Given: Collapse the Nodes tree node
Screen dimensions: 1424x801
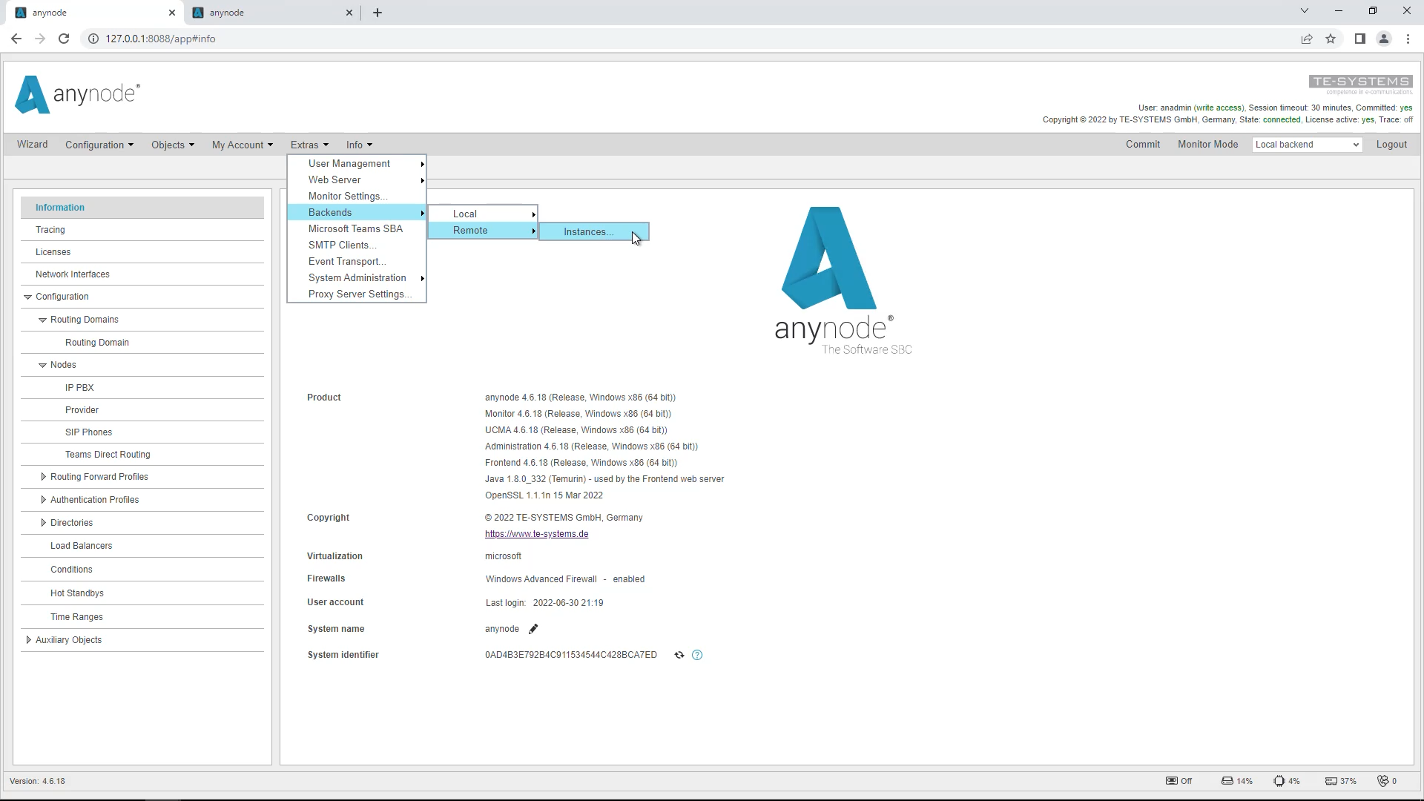Looking at the screenshot, I should coord(42,365).
